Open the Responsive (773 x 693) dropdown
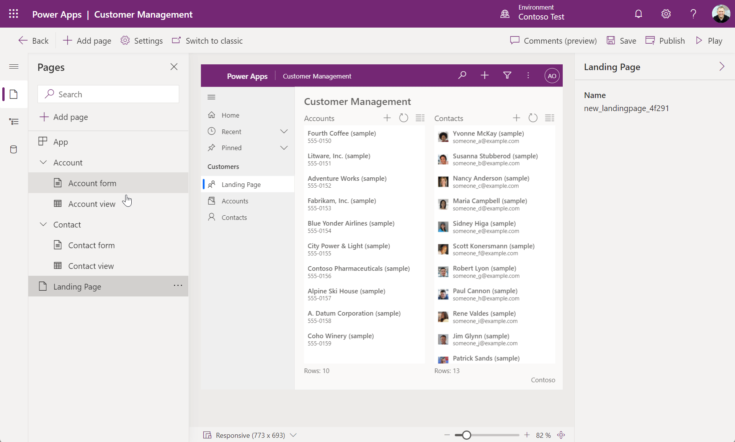 (293, 435)
